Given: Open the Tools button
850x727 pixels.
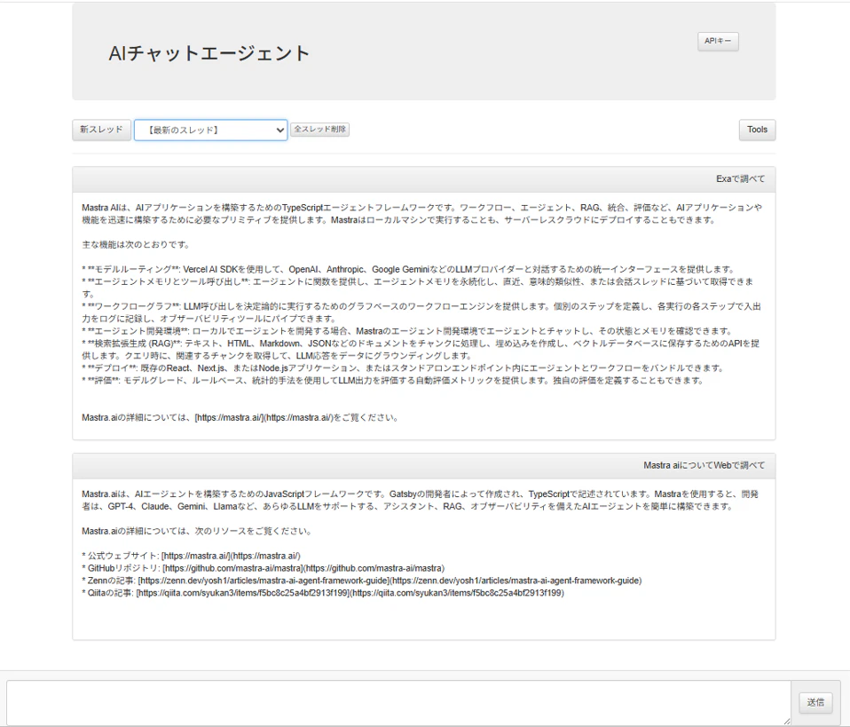Looking at the screenshot, I should [x=757, y=130].
